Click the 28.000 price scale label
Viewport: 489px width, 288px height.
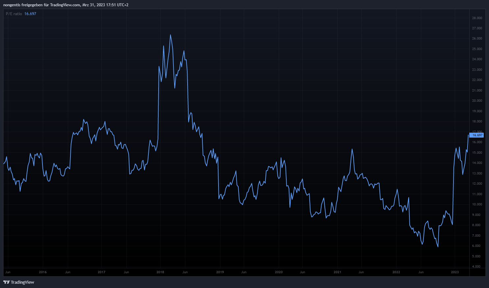point(477,18)
